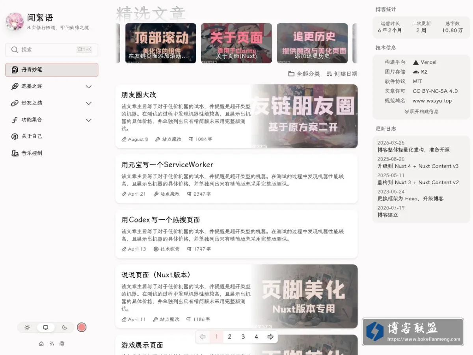Screen dimensions: 473x355
Task: Open the pink accent color swatch
Action: point(82,327)
